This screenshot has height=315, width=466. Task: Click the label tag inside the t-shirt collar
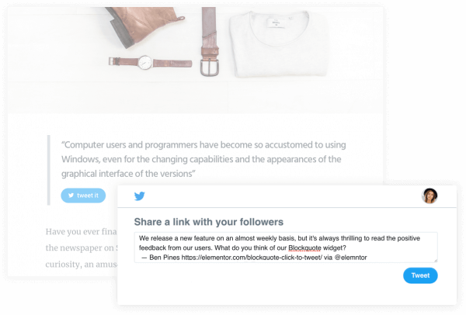click(276, 22)
